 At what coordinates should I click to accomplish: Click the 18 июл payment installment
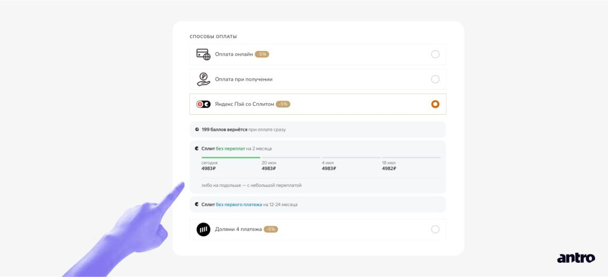click(x=389, y=166)
